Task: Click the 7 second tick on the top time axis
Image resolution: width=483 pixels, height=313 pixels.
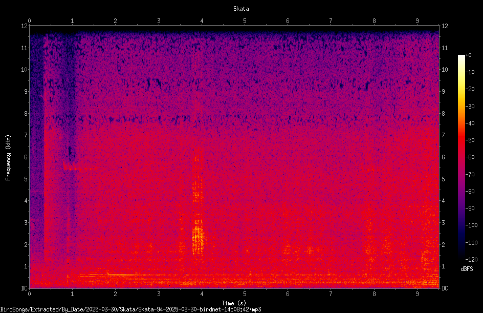Action: coord(331,21)
